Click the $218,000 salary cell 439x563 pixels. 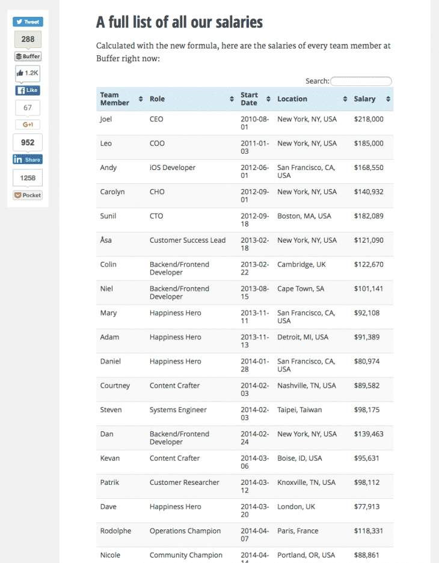[x=369, y=120]
